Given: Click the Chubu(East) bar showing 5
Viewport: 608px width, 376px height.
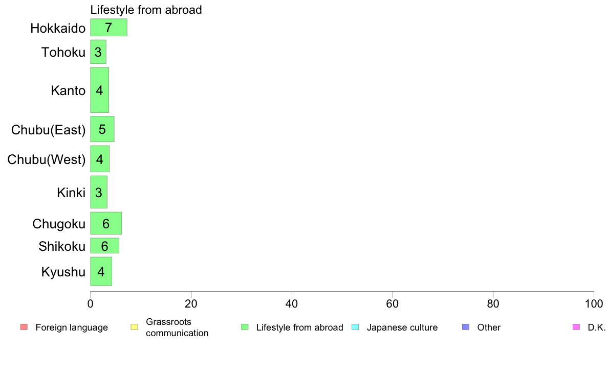Looking at the screenshot, I should point(102,129).
